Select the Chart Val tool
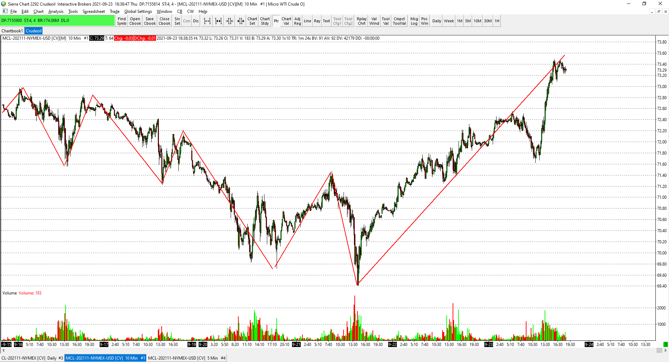669x362 pixels. point(286,21)
